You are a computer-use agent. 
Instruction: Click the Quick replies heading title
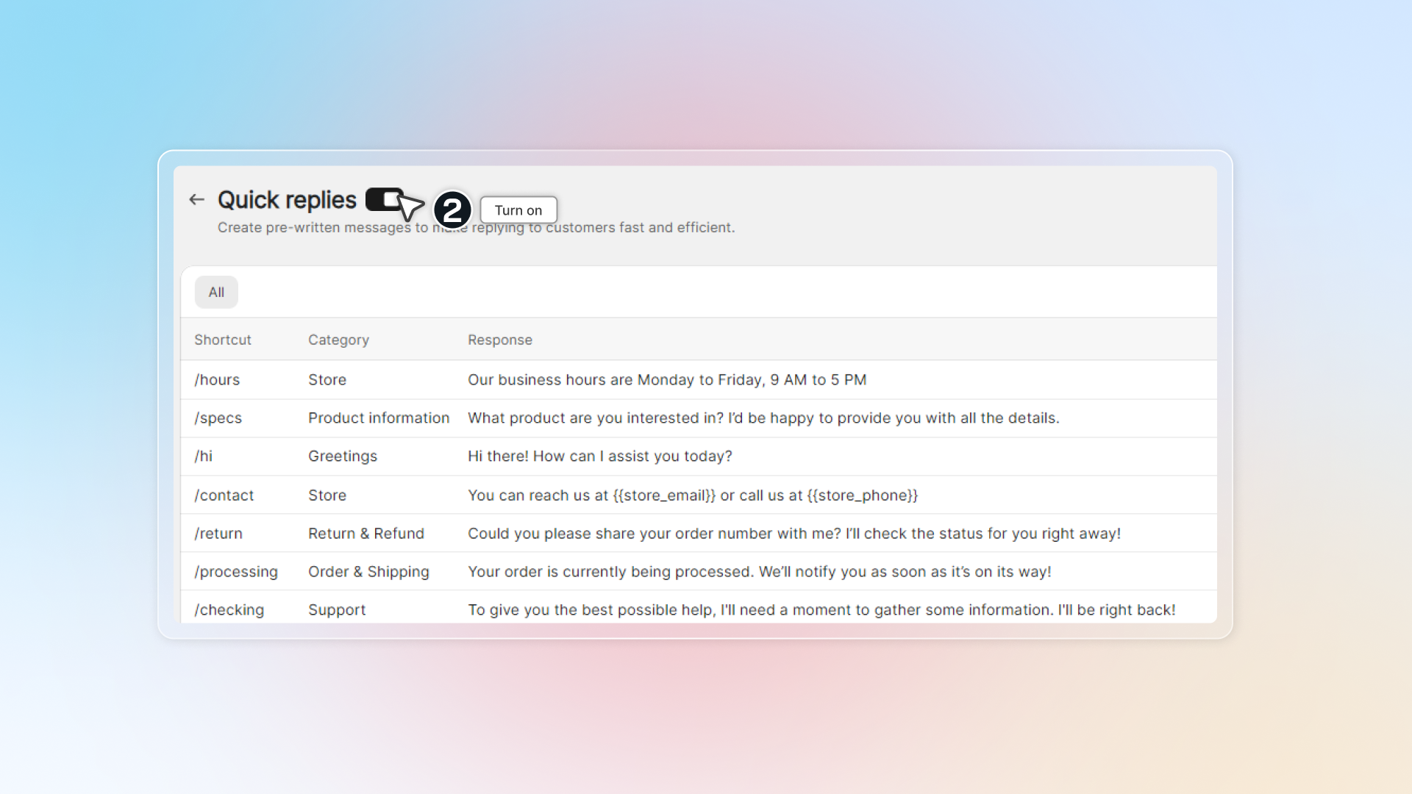coord(287,199)
